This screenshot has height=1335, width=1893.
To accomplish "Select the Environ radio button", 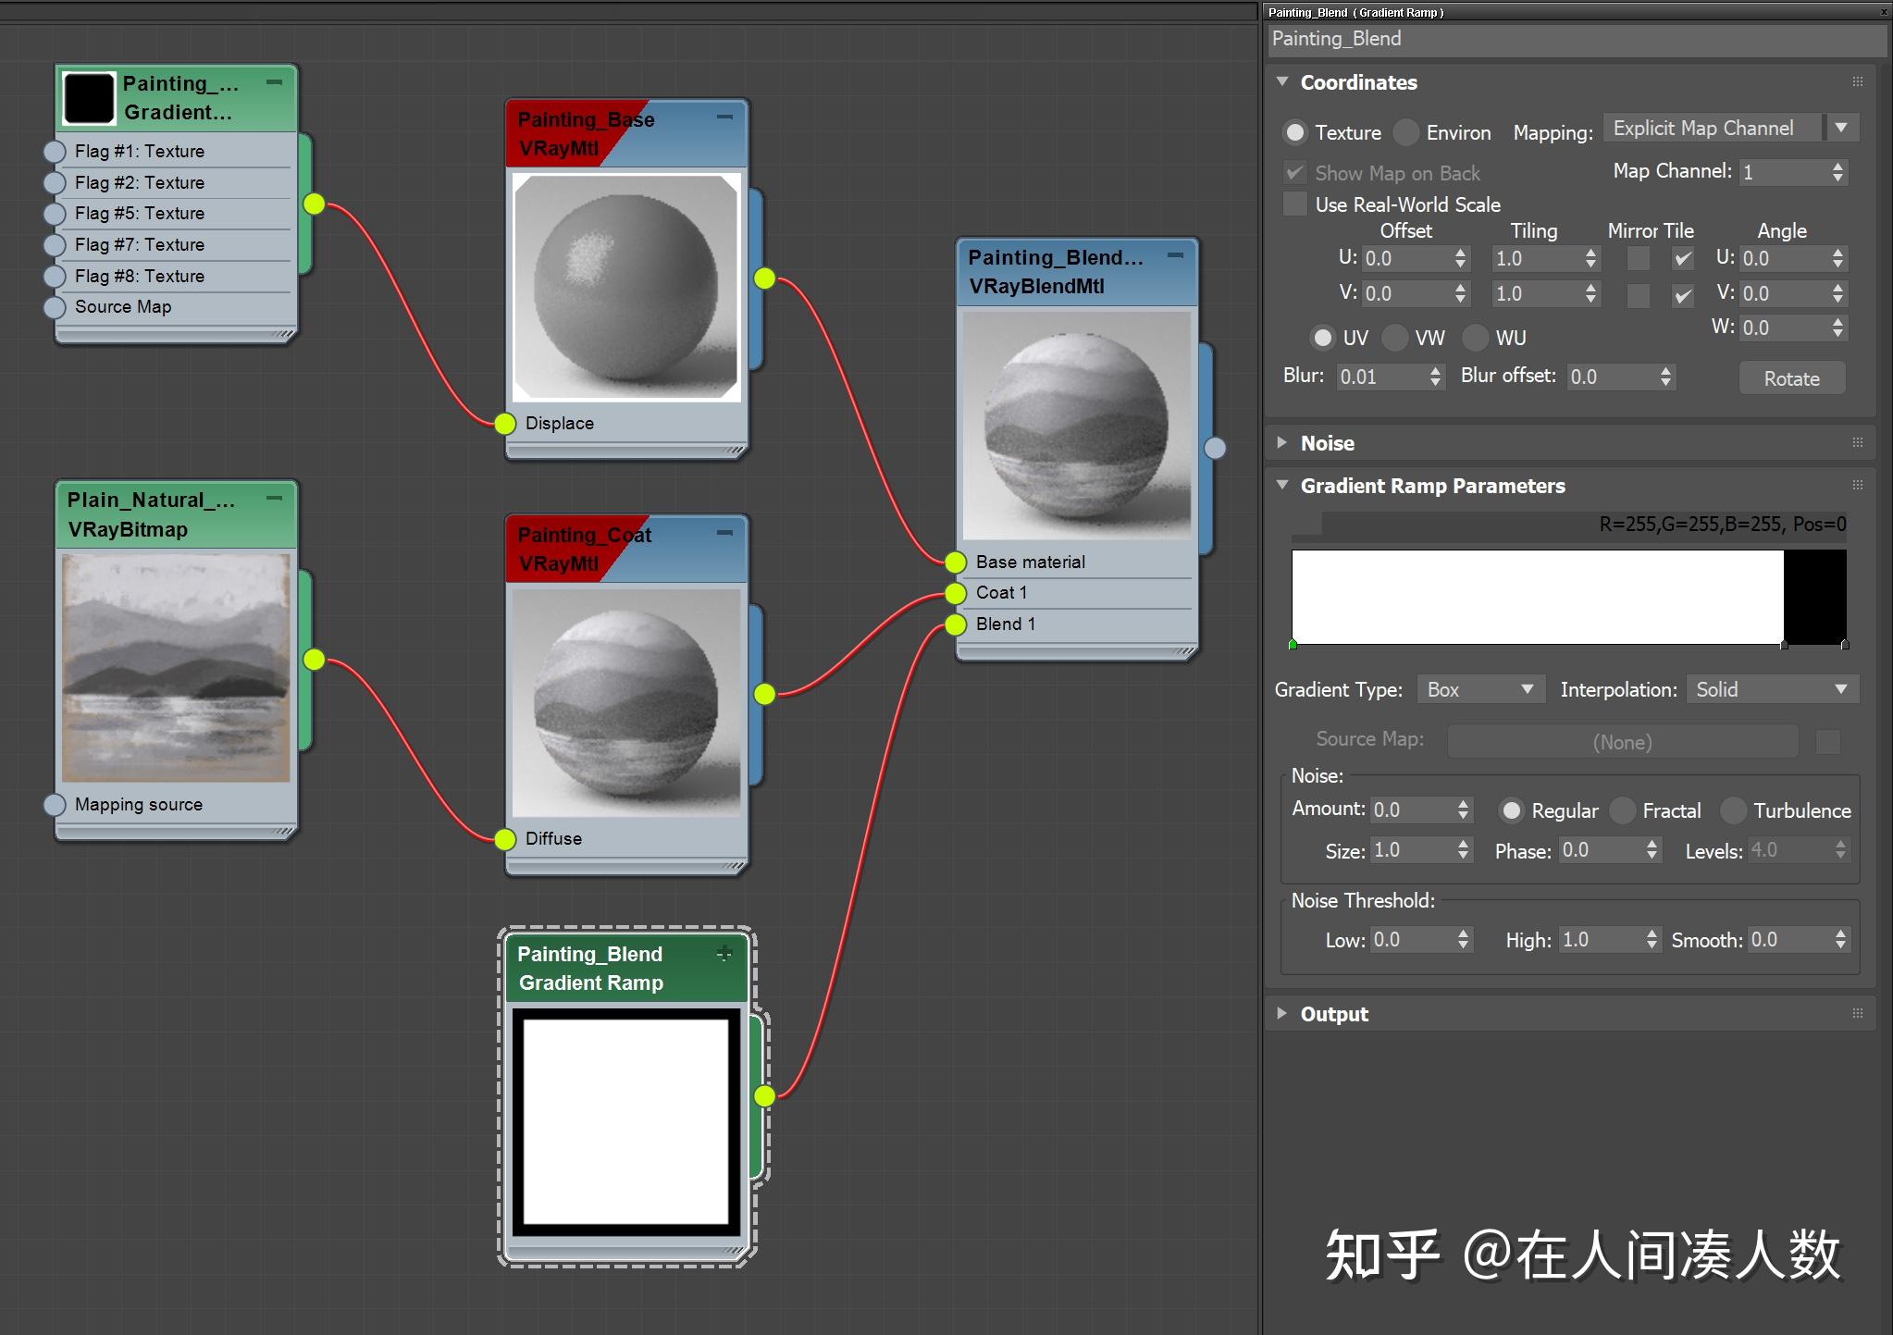I will [x=1405, y=132].
